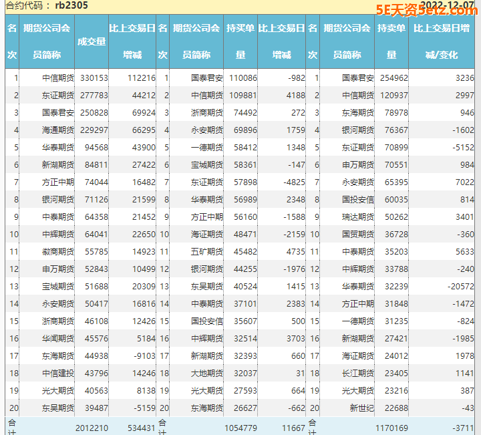The width and height of the screenshot is (481, 435).
Task: Select 华闻期货 beside volume 45576
Action: pos(58,339)
